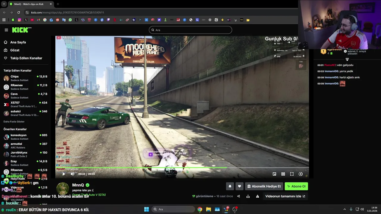Image resolution: width=381 pixels, height=214 pixels.
Task: Click 'harbi ağlattı amk' chat message
Action: [x=350, y=78]
